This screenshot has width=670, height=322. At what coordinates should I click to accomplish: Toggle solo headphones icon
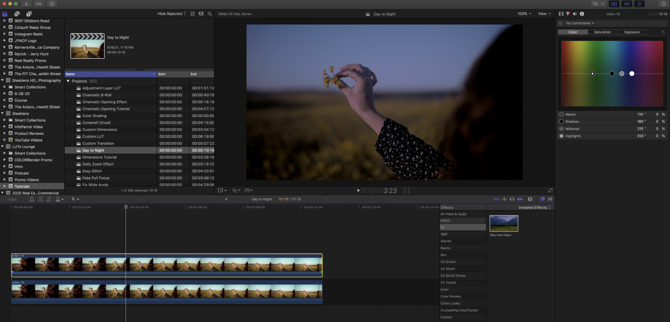[x=512, y=199]
